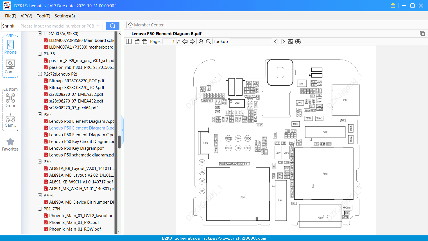Open AL890A_MB_Device Bit Number file

81,202
